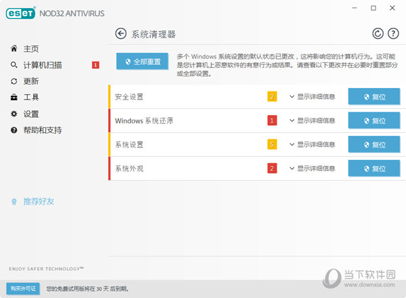Expand 显示详细信息 for 系统设置
The width and height of the screenshot is (406, 298).
click(312, 144)
